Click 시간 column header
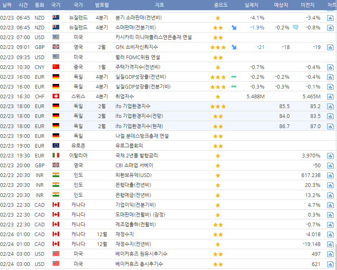 click(23, 5)
